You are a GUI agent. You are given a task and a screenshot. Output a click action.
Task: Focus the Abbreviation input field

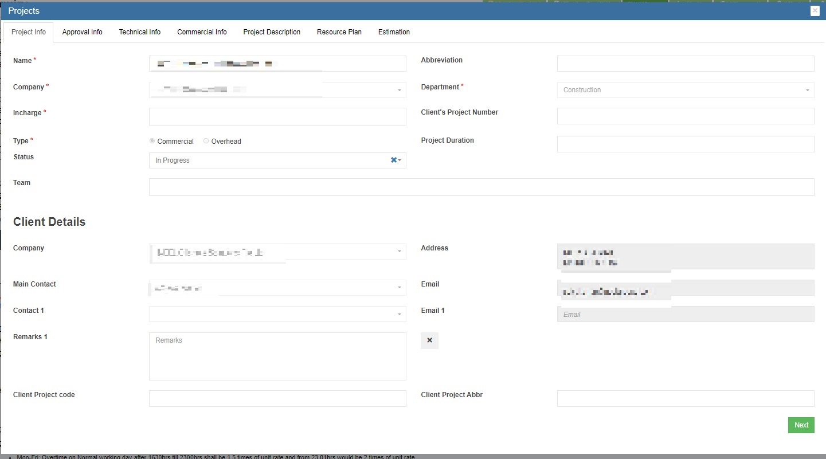pyautogui.click(x=685, y=64)
